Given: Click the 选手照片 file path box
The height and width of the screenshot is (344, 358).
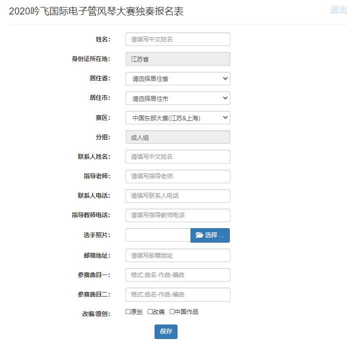Looking at the screenshot, I should click(x=158, y=235).
